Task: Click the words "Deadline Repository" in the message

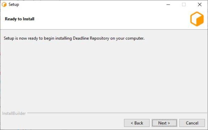Action: point(91,38)
